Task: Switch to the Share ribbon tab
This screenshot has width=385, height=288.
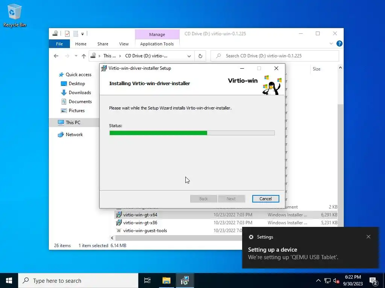Action: pos(103,44)
